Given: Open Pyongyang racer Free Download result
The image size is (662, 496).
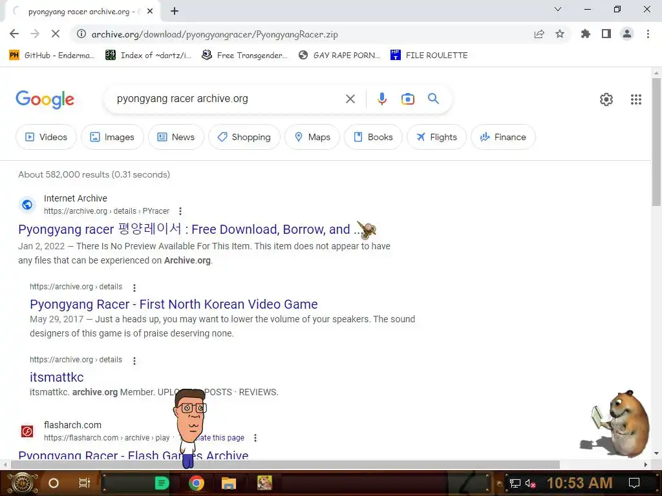Looking at the screenshot, I should (x=189, y=229).
